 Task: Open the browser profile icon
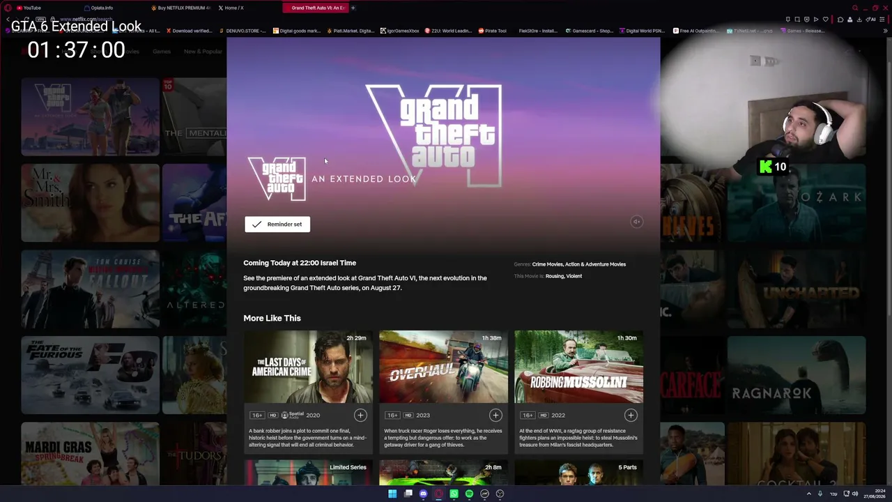(849, 20)
